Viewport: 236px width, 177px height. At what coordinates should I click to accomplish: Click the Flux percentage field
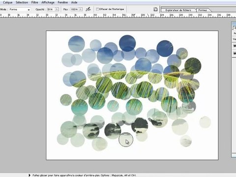click(75, 9)
